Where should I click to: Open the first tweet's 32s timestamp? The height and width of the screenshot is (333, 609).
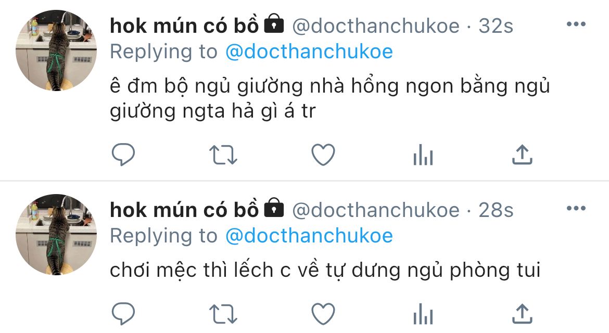tap(496, 26)
